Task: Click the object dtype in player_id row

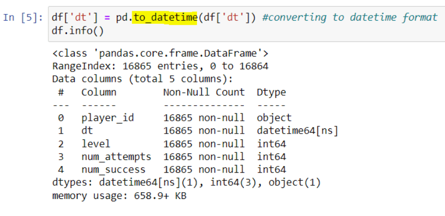Action: (x=274, y=118)
